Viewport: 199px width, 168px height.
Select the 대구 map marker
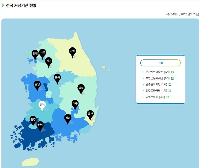(x=75, y=104)
